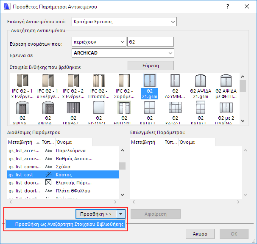Click scroll-up arrow of available parameters list

pos(122,150)
